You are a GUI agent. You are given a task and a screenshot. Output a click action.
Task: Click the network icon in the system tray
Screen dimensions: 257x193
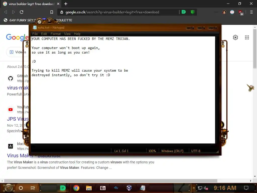coord(200,188)
